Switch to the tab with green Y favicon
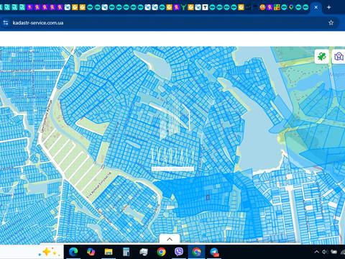Image resolution: width=345 pixels, height=259 pixels. point(183,7)
